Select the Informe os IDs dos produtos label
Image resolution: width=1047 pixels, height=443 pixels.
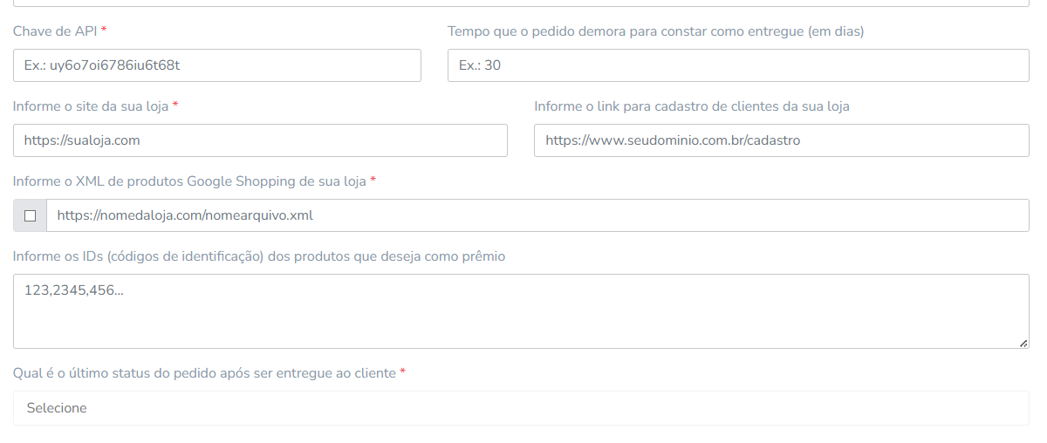(x=259, y=256)
